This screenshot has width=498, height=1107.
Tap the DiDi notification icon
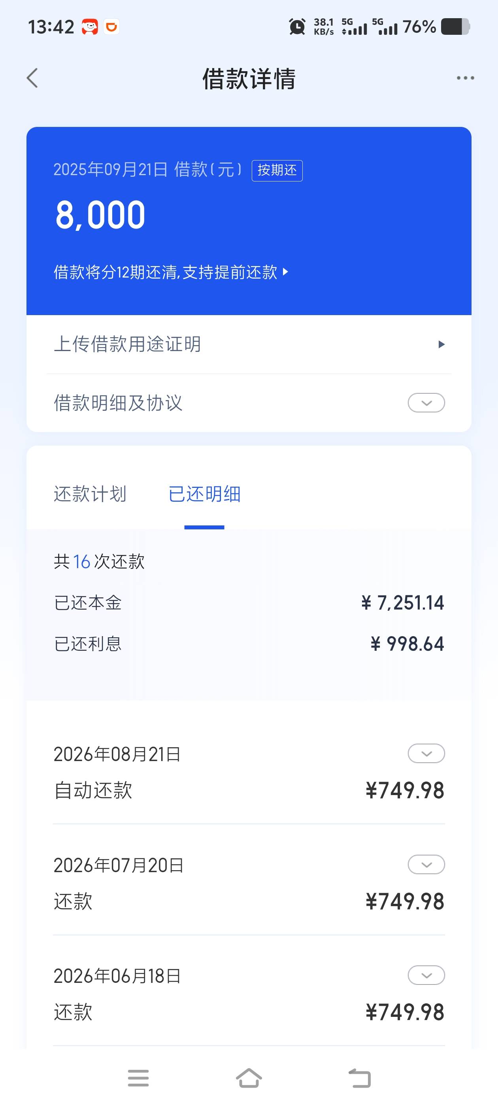point(112,26)
